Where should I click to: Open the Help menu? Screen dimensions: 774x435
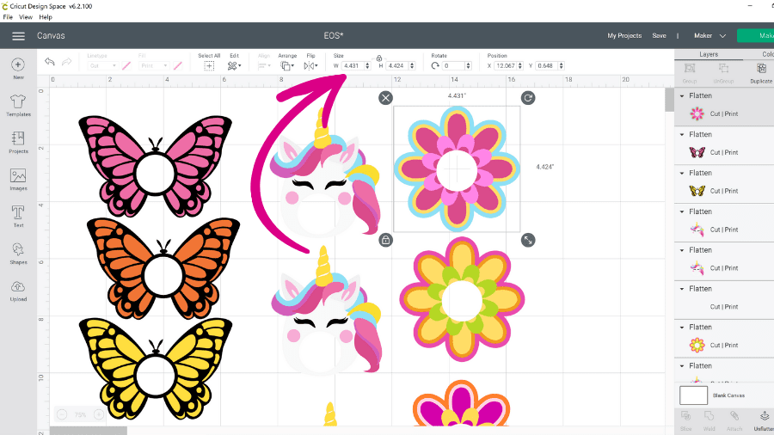(x=46, y=17)
